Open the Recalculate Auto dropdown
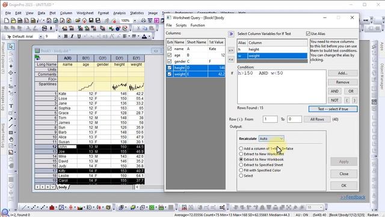The image size is (385, 217). (x=271, y=139)
